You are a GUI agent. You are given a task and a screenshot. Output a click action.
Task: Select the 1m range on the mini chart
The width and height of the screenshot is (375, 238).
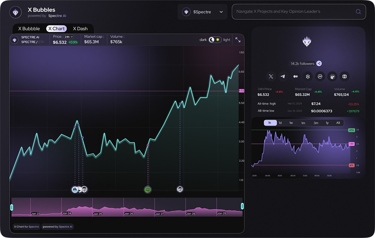click(303, 123)
